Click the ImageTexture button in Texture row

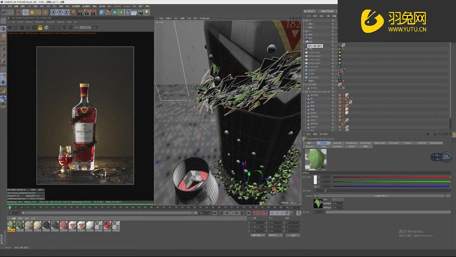380,196
